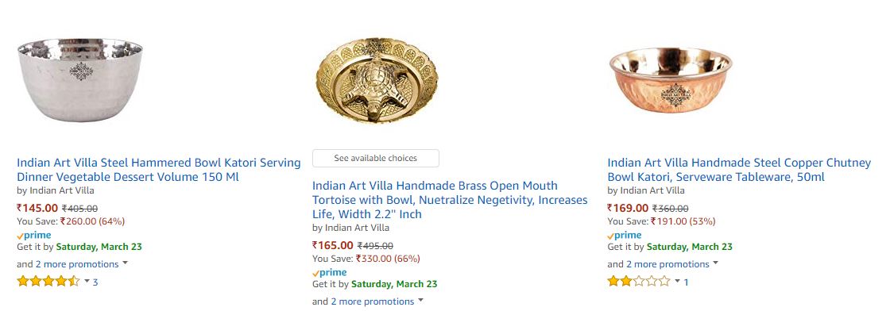Open the copper chutney bowl product image
Screen dimensions: 890x311
pyautogui.click(x=671, y=80)
